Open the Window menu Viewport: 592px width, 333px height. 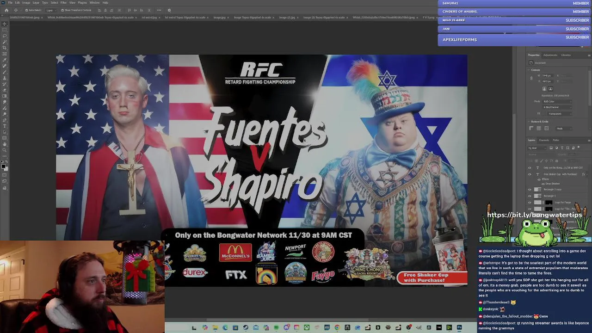94,3
